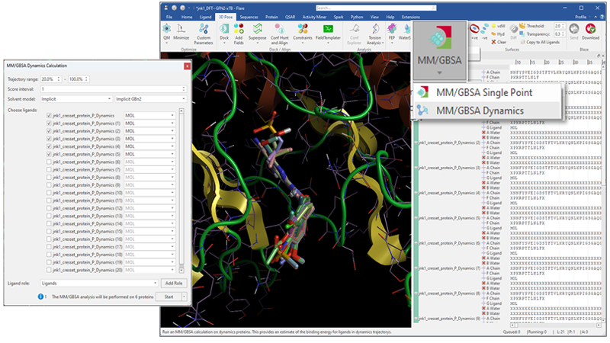Image resolution: width=610 pixels, height=343 pixels.
Task: Check jnk1_cresset_protein_P_Dynamics (6) checkbox
Action: (49, 162)
